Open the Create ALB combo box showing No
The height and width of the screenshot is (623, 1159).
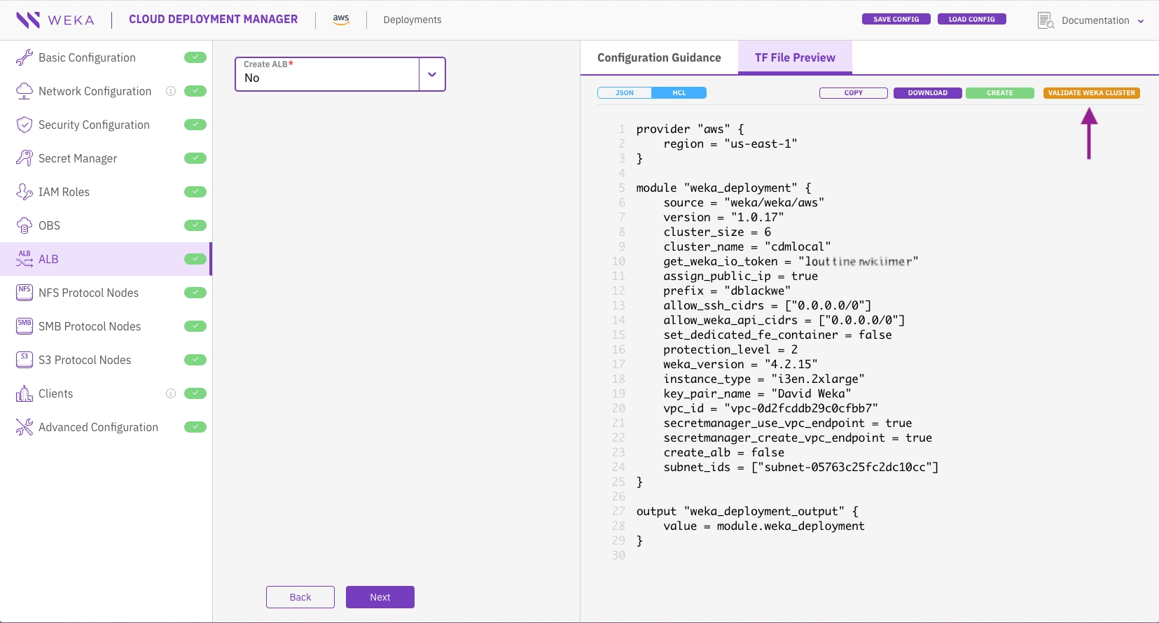click(x=340, y=74)
